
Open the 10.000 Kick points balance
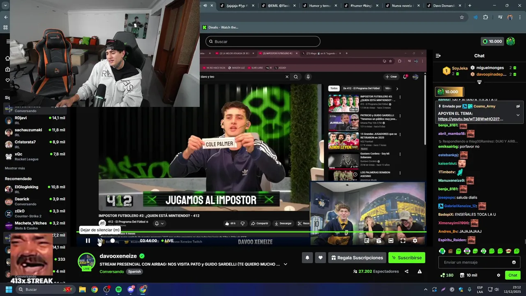tap(492, 42)
